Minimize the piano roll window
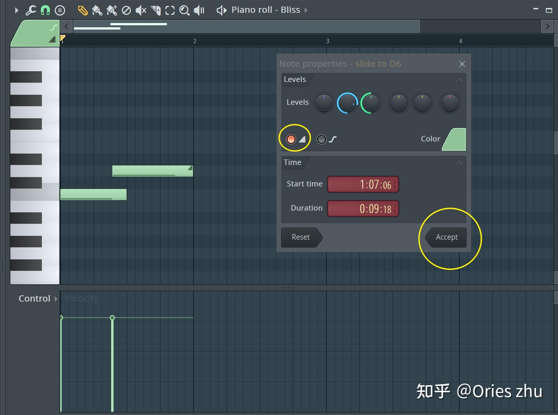 pyautogui.click(x=535, y=10)
